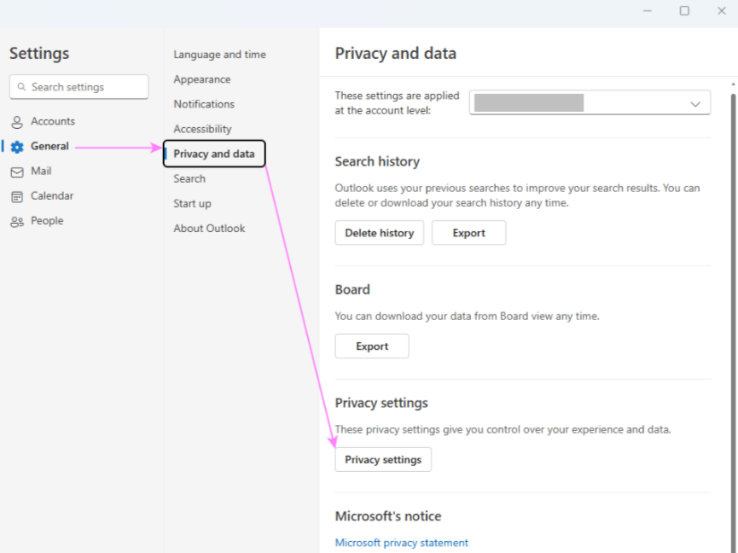
Task: Click the Accounts person icon
Action: click(x=17, y=122)
